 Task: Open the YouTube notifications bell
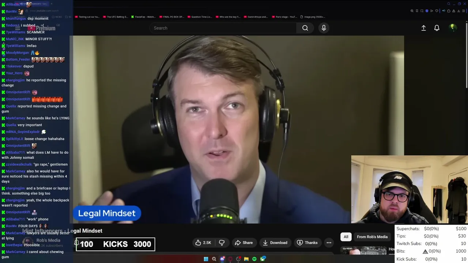pos(437,28)
